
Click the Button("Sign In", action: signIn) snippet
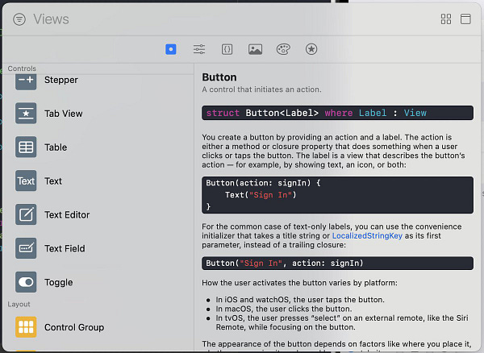coord(337,264)
